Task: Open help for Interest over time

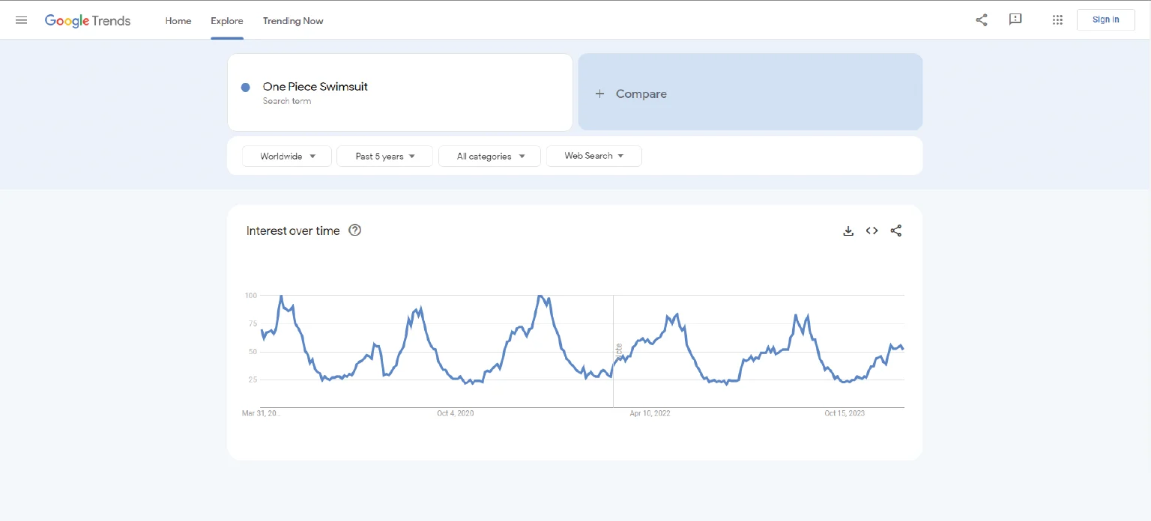Action: [355, 231]
